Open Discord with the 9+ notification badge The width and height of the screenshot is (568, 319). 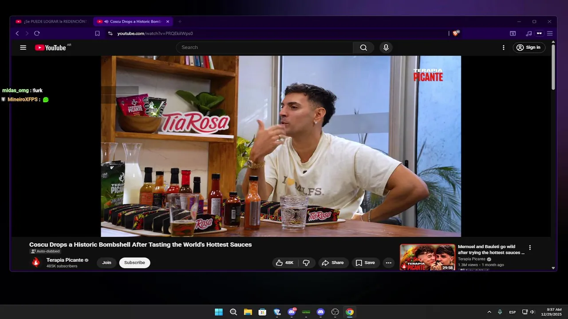(292, 312)
